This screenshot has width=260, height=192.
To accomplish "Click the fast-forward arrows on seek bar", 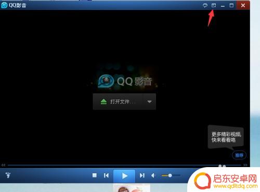I will pyautogui.click(x=245, y=165).
